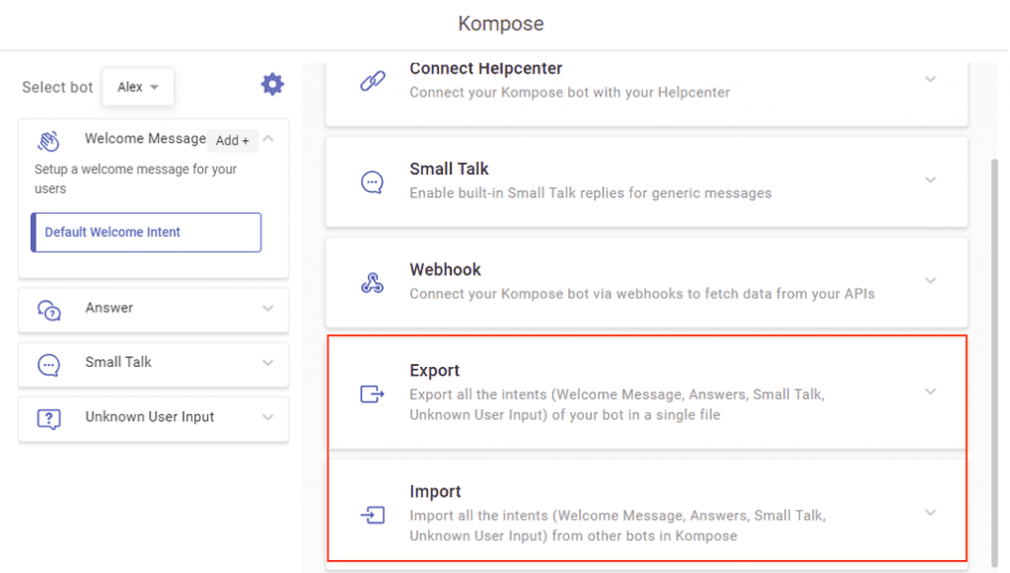The width and height of the screenshot is (1010, 573).
Task: Click the Kompose page title
Action: pyautogui.click(x=501, y=24)
